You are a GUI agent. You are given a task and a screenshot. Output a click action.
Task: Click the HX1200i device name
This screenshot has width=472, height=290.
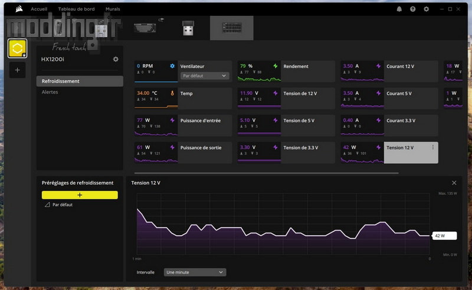tap(53, 60)
